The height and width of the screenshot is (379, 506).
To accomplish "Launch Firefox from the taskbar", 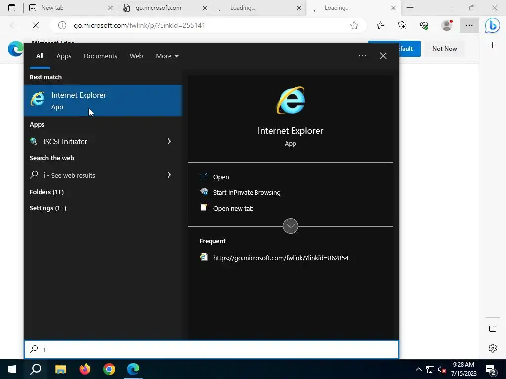I will pos(85,369).
